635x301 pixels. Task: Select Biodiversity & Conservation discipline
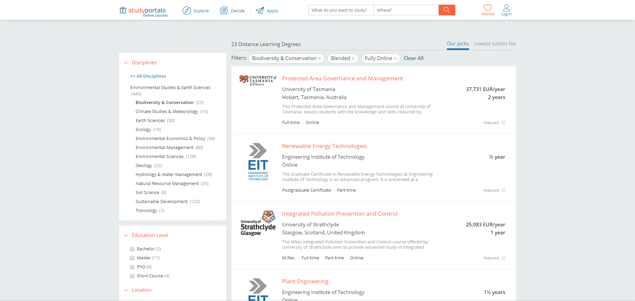coord(165,102)
